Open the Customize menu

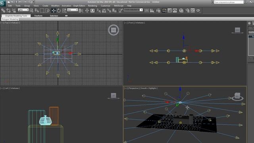pyautogui.click(x=106, y=6)
